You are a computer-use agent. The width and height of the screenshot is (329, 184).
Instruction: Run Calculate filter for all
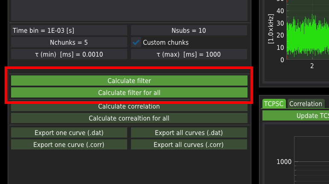[x=129, y=92]
